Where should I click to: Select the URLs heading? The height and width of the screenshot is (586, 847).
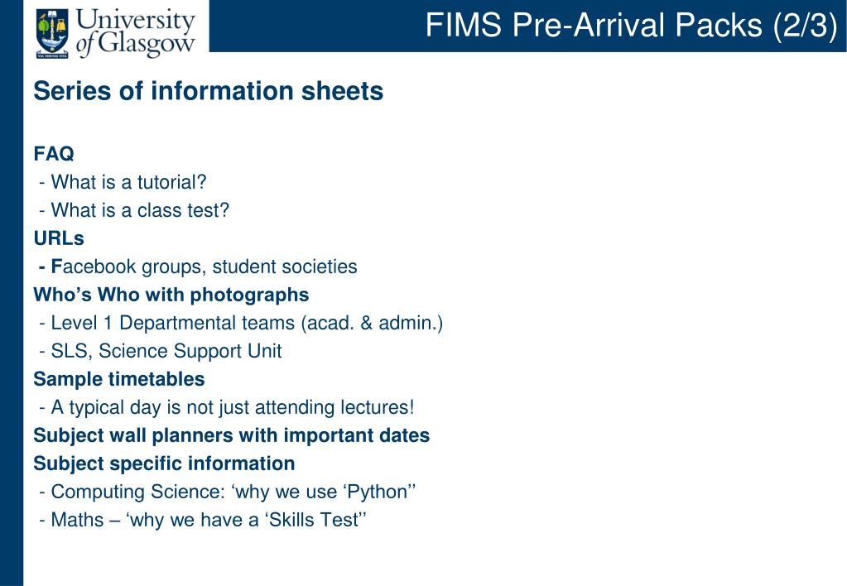[59, 238]
